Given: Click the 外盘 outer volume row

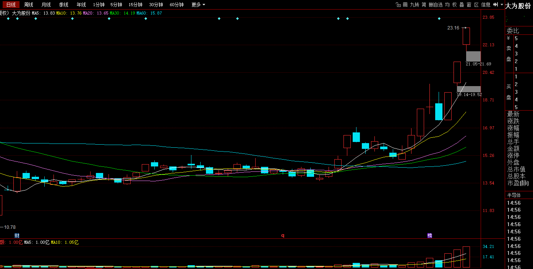Looking at the screenshot, I should point(513,163).
